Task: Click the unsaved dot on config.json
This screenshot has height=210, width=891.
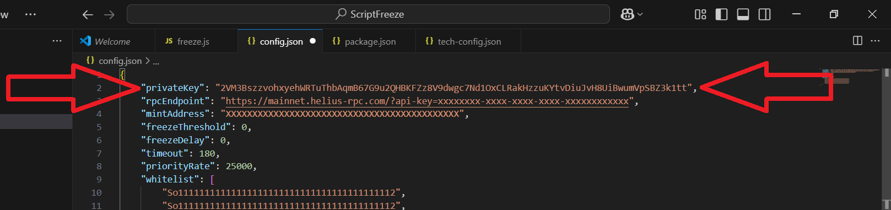Action: pyautogui.click(x=312, y=41)
